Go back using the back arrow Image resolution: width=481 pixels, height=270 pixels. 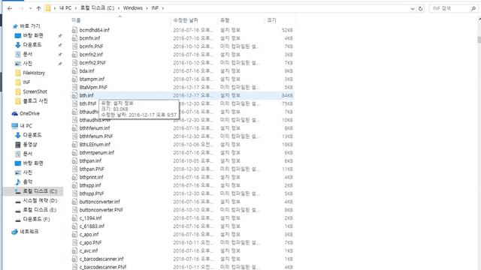(10, 8)
